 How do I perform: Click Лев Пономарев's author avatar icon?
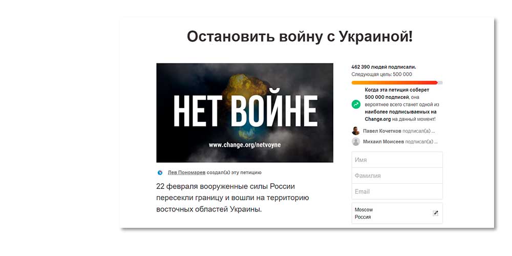[x=160, y=173]
